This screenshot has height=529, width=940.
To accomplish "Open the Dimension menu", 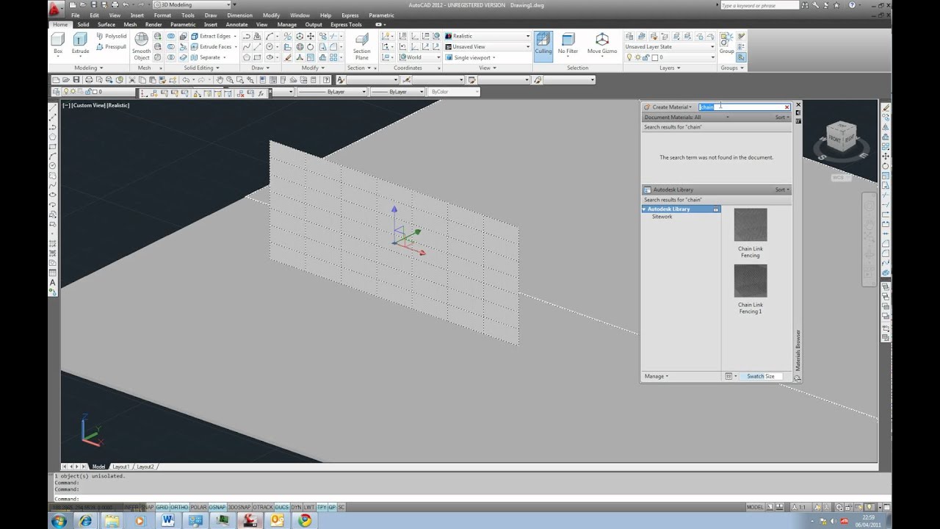I will (x=239, y=15).
